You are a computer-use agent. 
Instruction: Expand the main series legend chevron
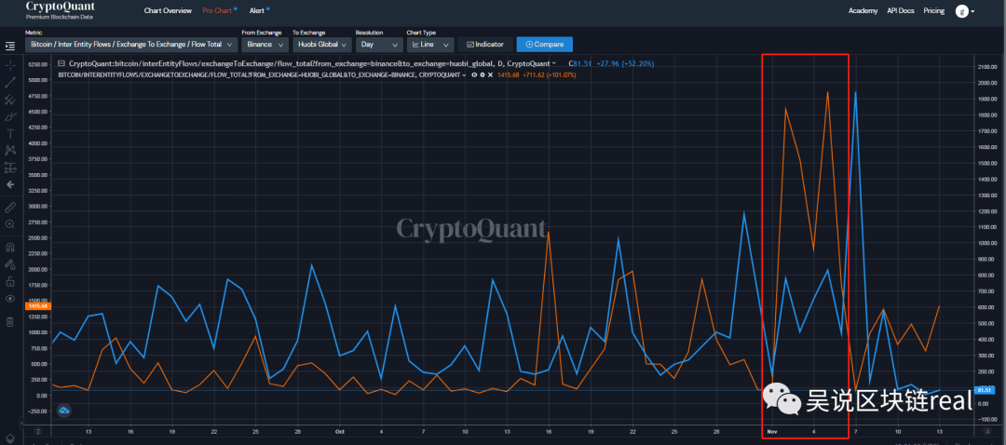tap(553, 63)
